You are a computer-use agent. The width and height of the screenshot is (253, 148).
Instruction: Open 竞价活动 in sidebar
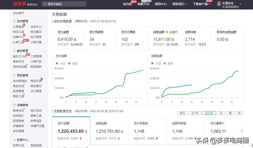36,111
